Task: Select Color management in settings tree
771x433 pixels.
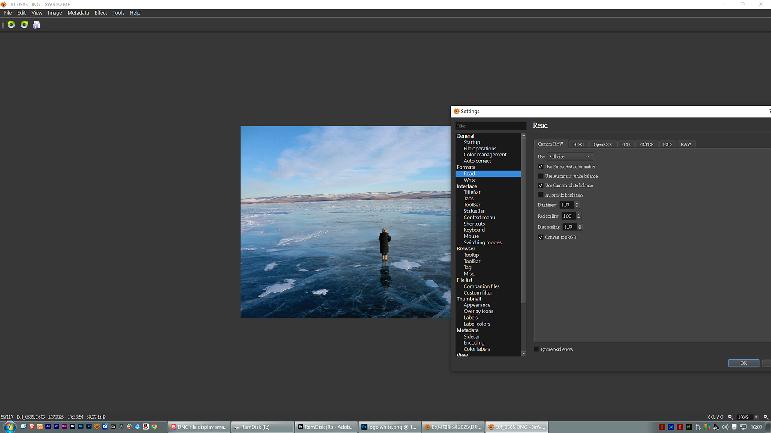Action: coord(485,155)
